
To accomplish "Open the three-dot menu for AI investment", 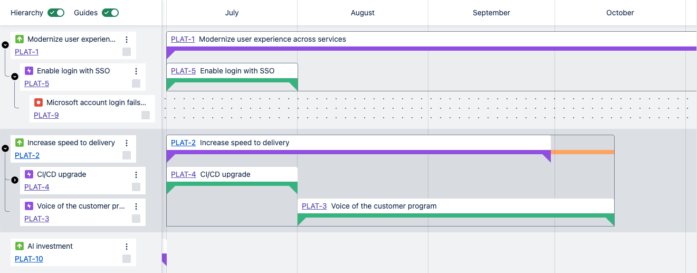I will pos(127,247).
